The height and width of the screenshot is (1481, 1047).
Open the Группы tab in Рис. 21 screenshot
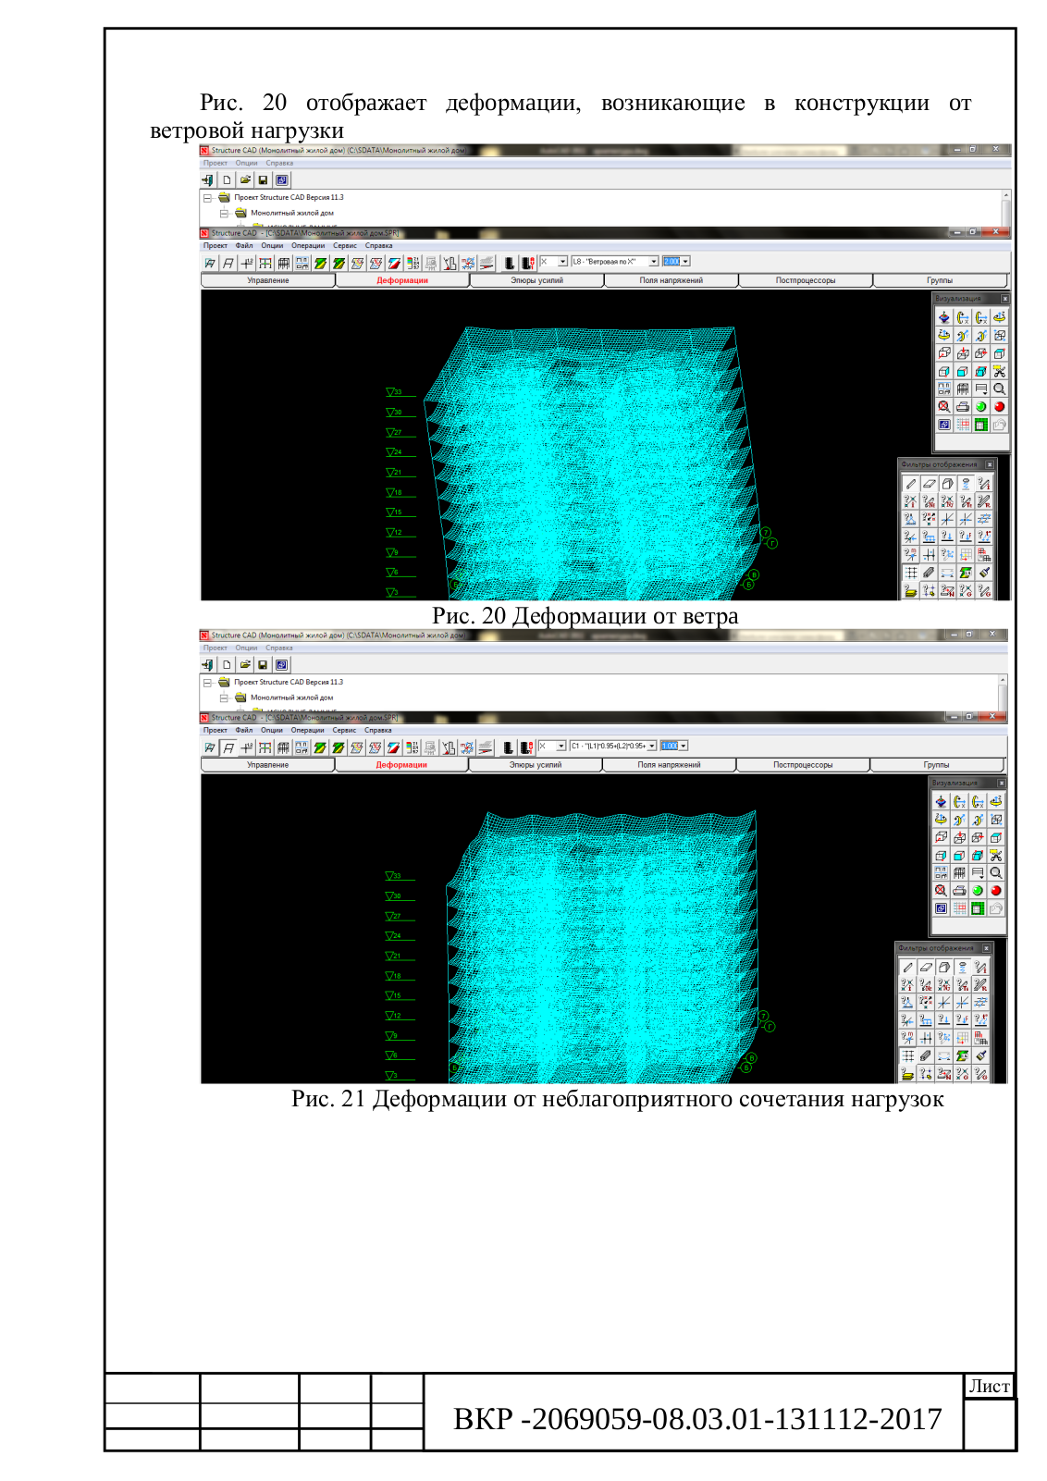click(936, 765)
